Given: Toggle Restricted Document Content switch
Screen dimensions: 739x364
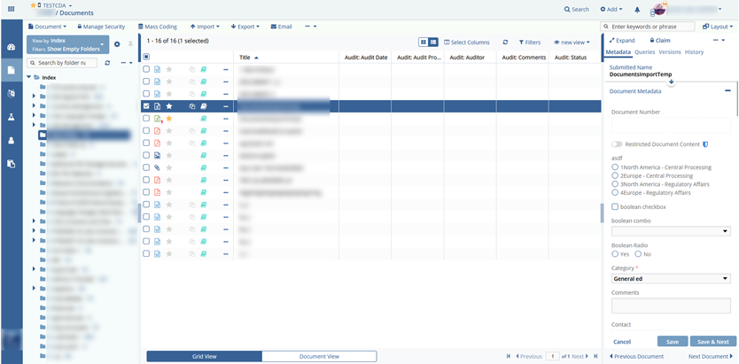Looking at the screenshot, I should 617,143.
